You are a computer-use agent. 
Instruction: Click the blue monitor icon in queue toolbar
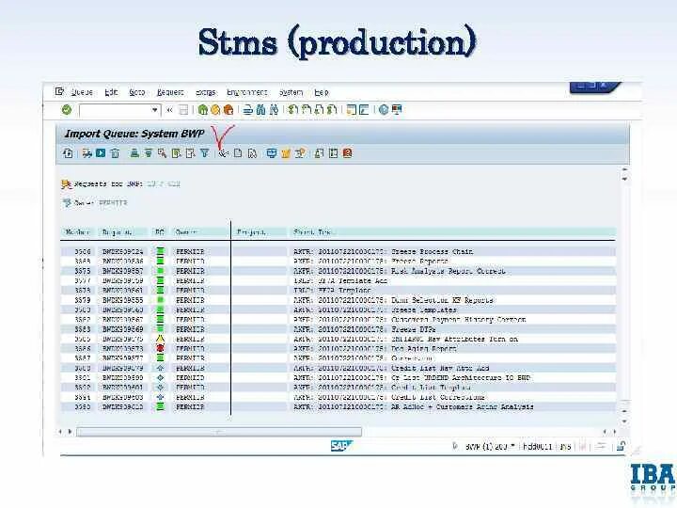[271, 153]
